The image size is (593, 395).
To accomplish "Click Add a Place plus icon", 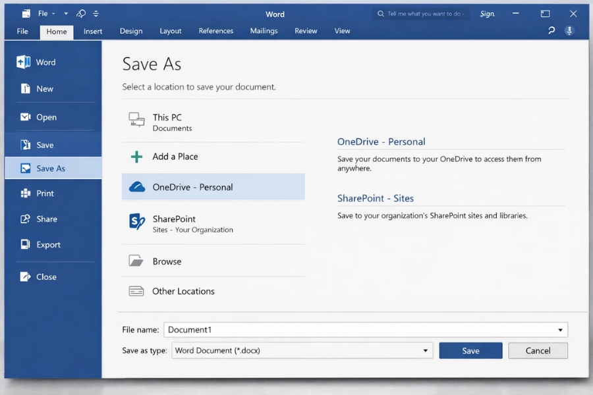I will 136,157.
